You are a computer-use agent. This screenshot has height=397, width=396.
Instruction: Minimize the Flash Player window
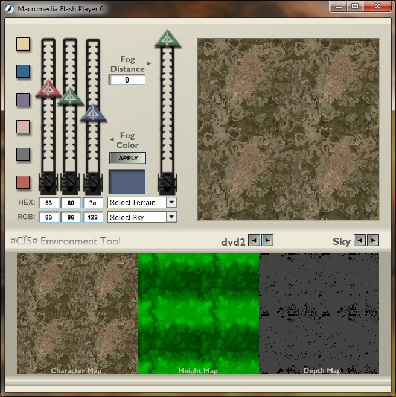(x=339, y=7)
